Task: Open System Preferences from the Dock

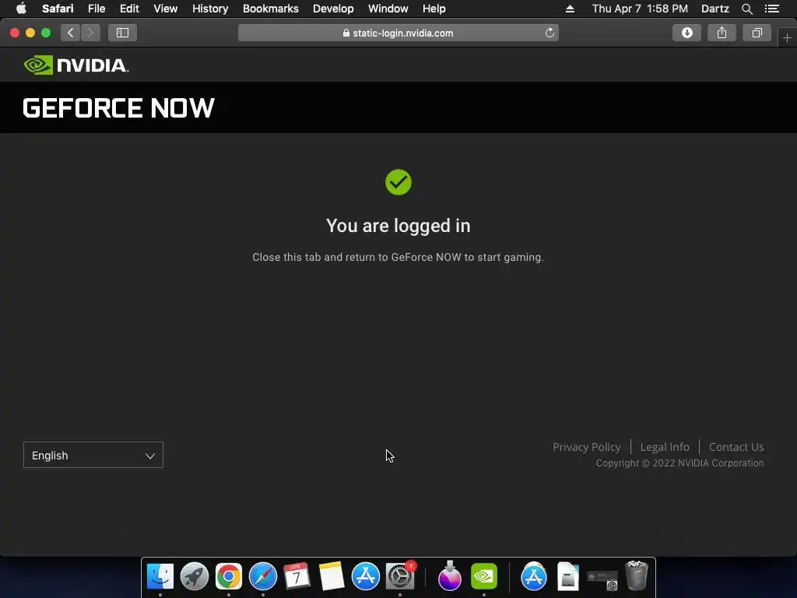Action: (400, 576)
